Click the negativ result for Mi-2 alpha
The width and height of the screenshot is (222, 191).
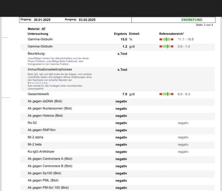coord(121,138)
